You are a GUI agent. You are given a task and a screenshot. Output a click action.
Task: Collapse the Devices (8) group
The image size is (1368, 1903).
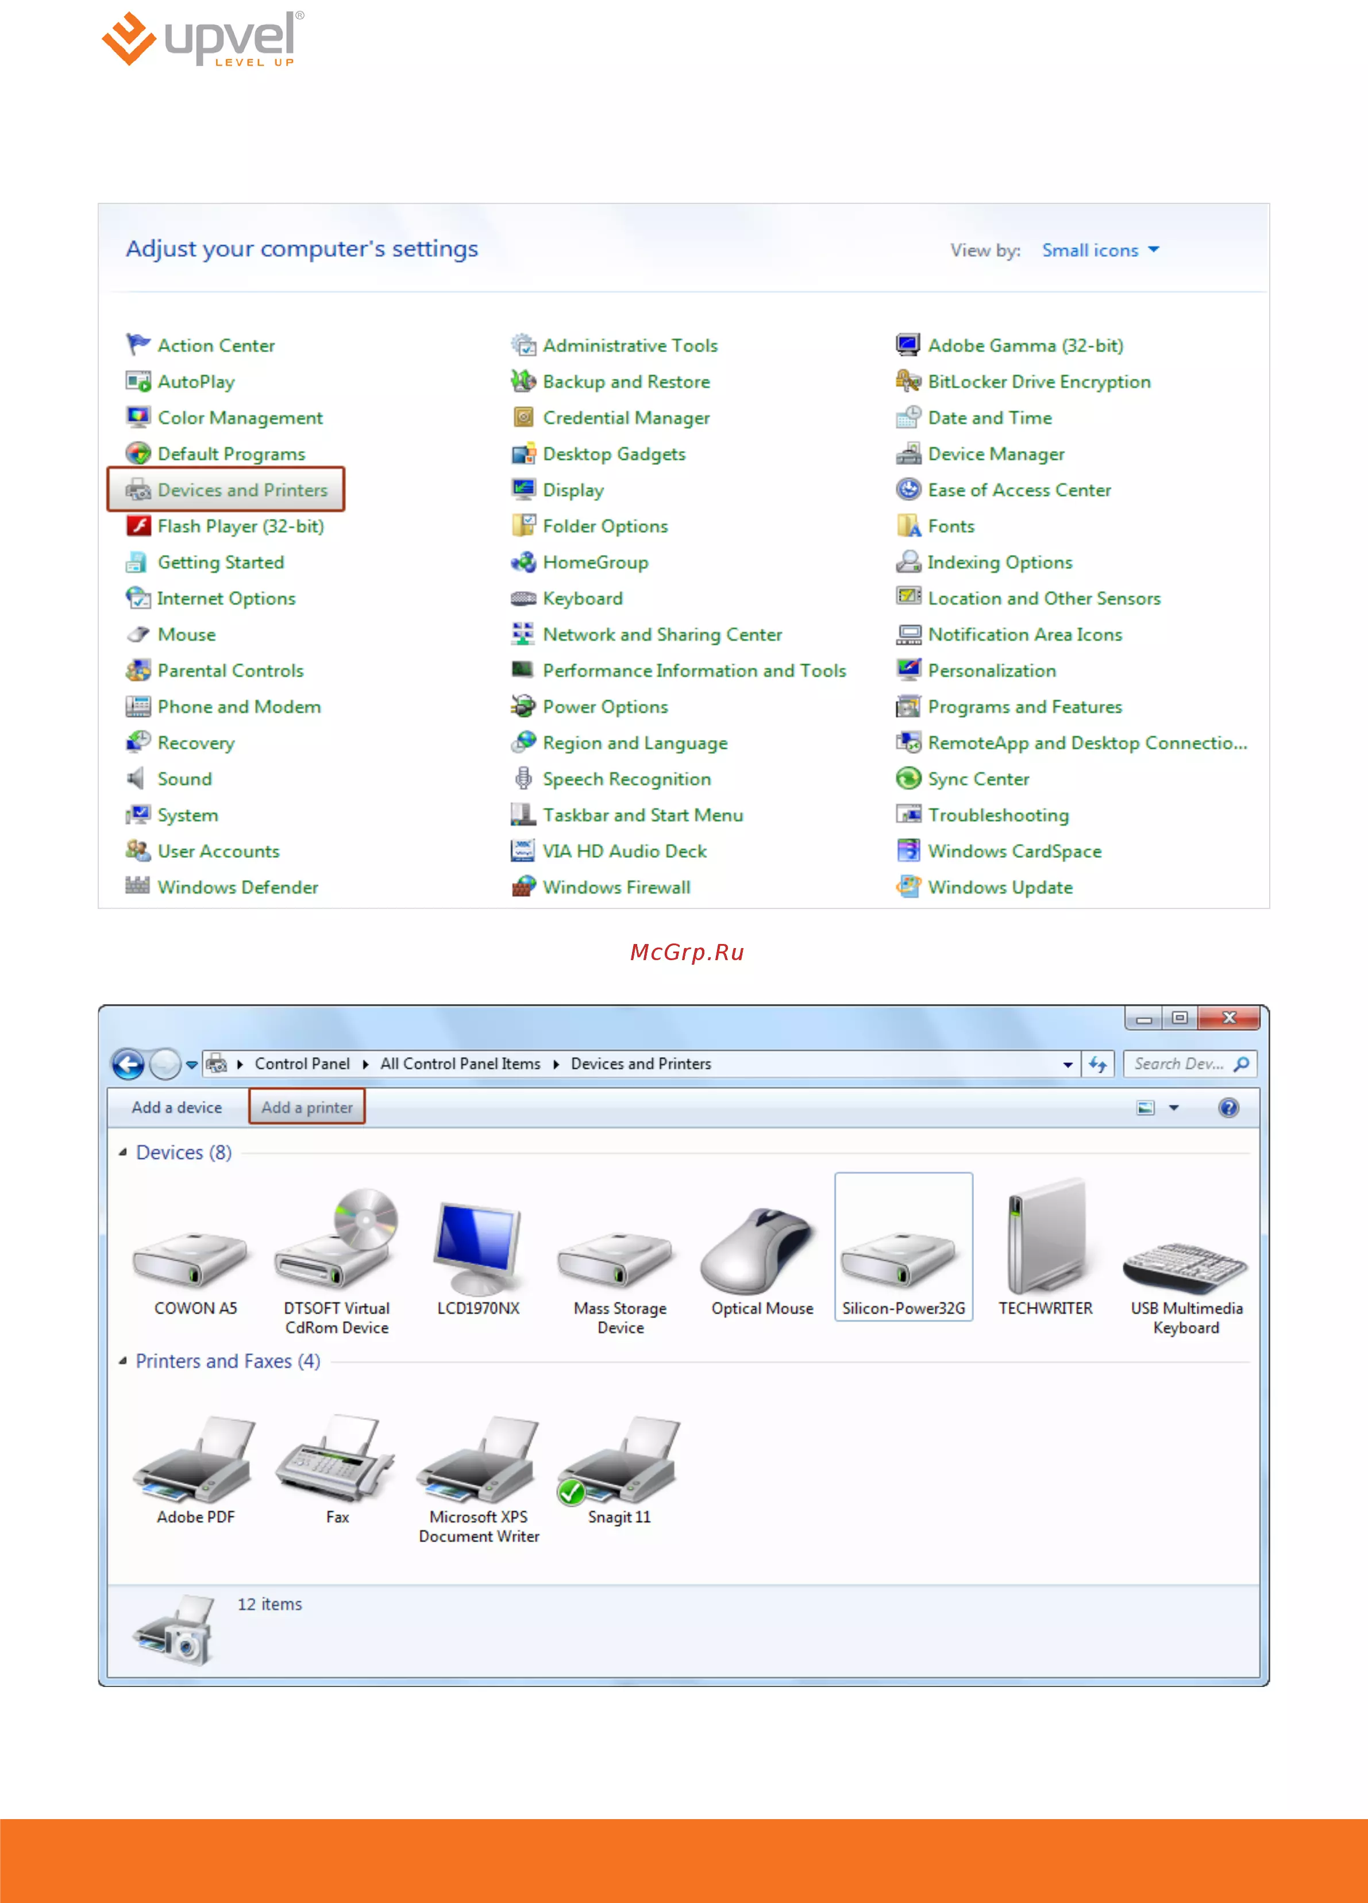(124, 1153)
